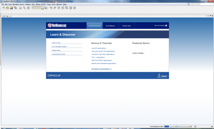Screen dimensions: 214x129
Task: Open Java EE & Java Web Applications link
Action: click(x=103, y=54)
